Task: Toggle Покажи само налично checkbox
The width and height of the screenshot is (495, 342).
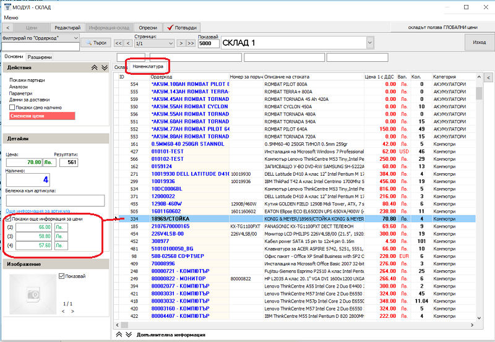Action: (12, 107)
